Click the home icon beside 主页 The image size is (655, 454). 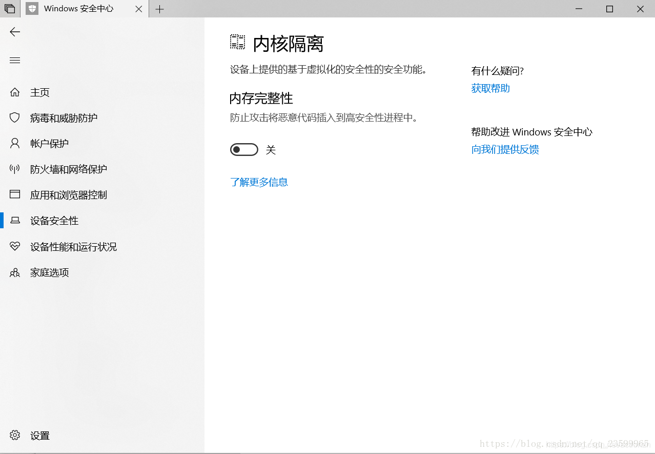(15, 92)
